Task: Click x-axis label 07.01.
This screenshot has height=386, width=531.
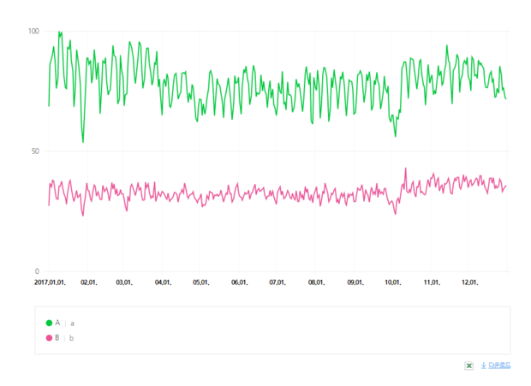Action: 277,282
